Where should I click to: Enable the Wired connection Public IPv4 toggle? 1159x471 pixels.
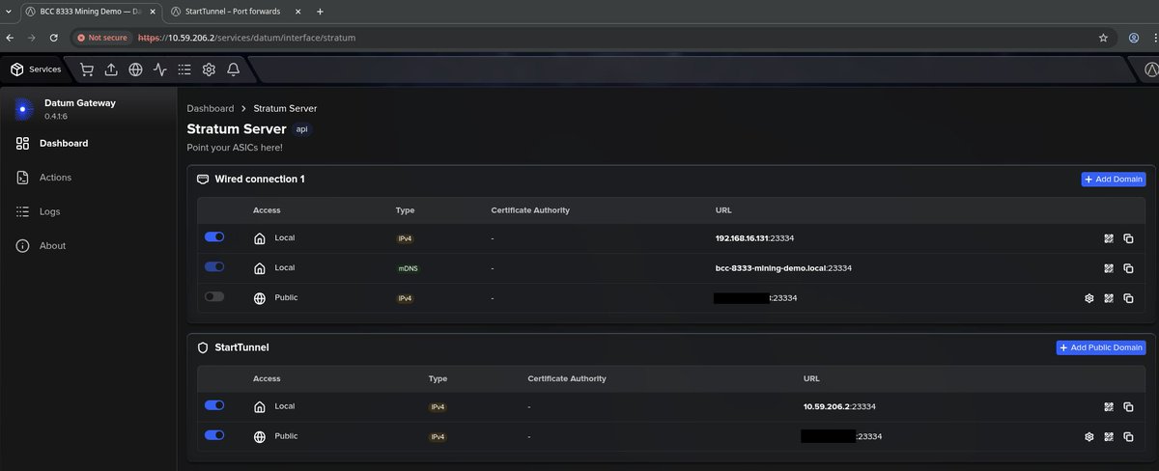214,296
